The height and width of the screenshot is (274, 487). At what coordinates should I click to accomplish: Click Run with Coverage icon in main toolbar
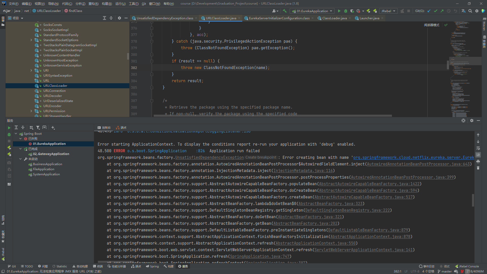click(x=352, y=11)
